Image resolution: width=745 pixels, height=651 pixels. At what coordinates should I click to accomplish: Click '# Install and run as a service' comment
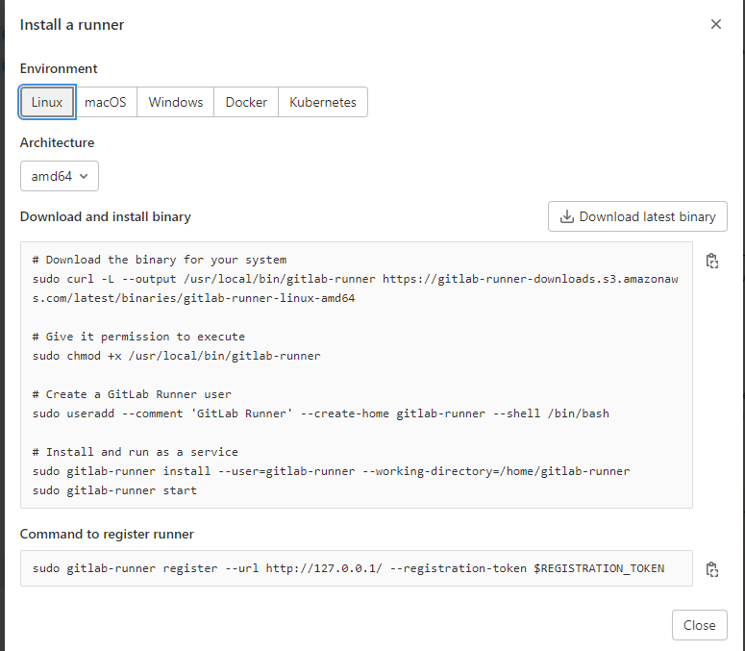click(x=136, y=452)
